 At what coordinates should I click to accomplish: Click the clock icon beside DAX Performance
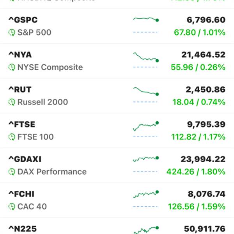[12, 172]
